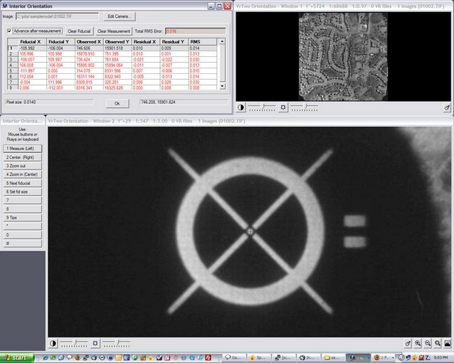Image resolution: width=454 pixels, height=363 pixels.
Task: Click 'Edit Camera...' button
Action: 120,16
